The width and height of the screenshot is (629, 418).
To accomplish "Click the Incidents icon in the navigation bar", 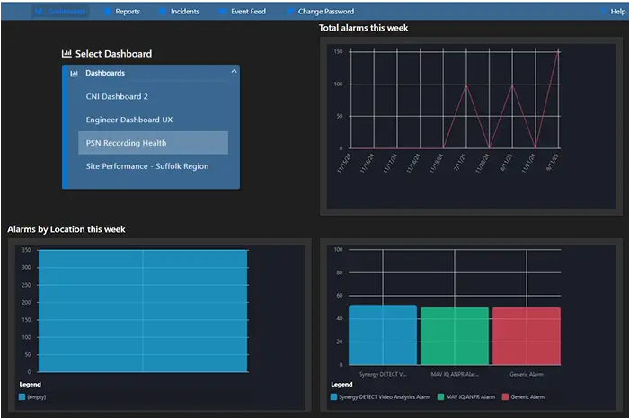I will [163, 12].
